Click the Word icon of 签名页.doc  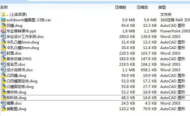point(3,64)
